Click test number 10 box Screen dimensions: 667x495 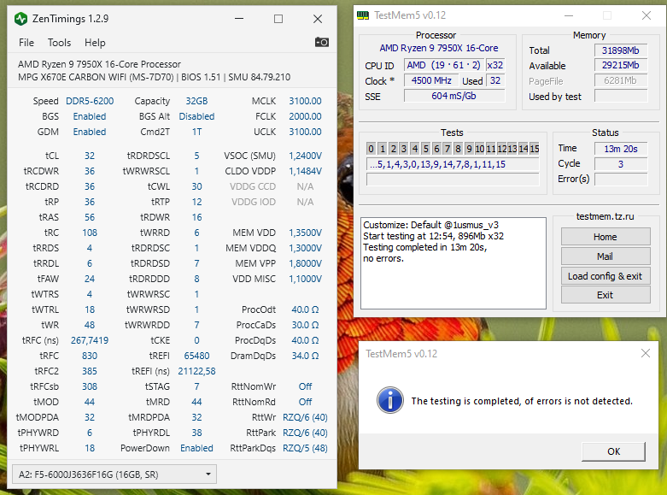click(479, 148)
